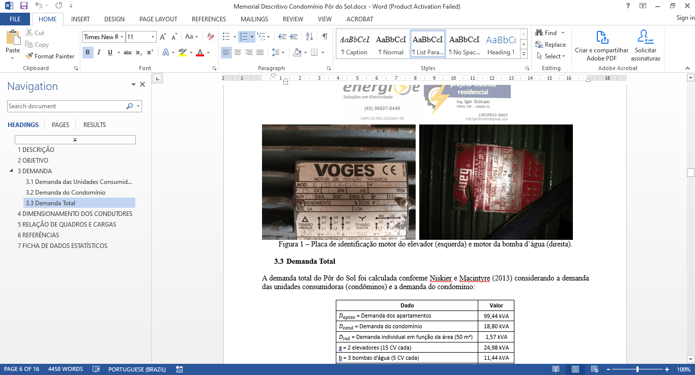Decrease paragraph indent
695x375 pixels.
tap(281, 37)
